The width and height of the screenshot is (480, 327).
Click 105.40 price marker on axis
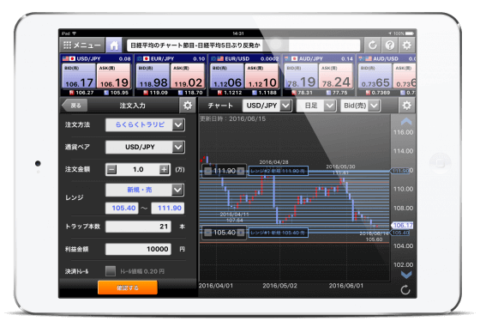pyautogui.click(x=400, y=233)
